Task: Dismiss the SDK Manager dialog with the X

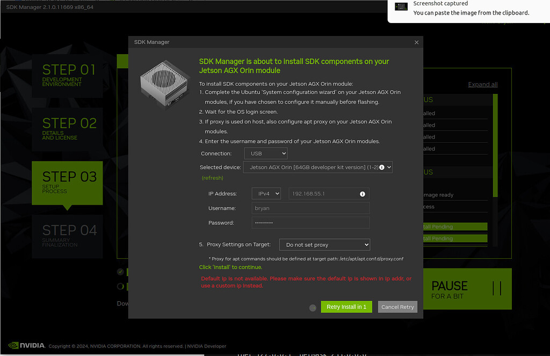Action: pos(416,42)
